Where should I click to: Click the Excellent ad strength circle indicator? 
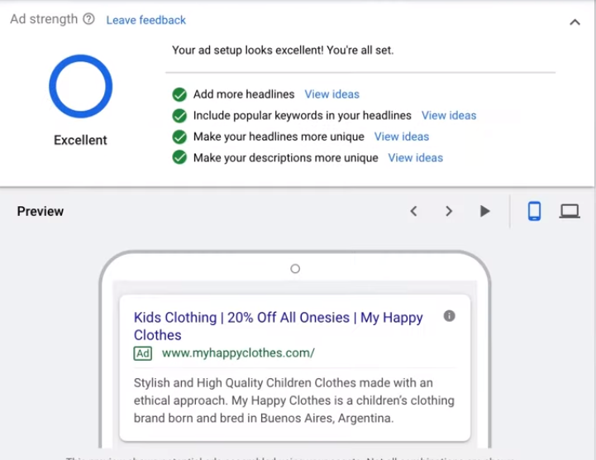coord(80,86)
